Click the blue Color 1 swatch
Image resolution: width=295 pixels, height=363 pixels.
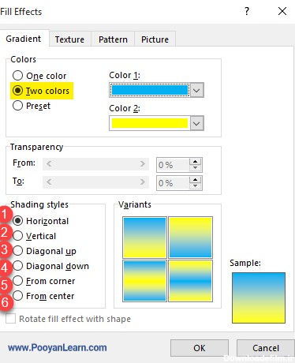150,90
